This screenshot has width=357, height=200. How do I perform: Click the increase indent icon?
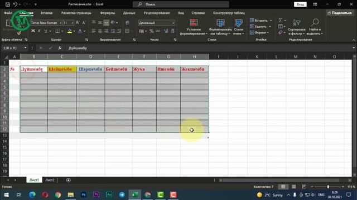(119, 31)
